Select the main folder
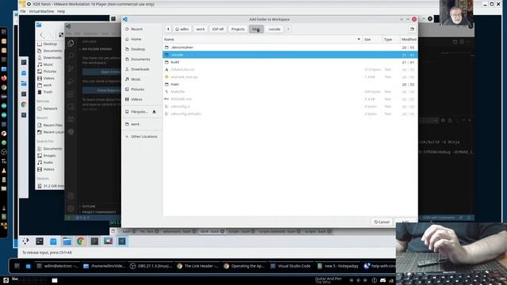Screen dimensions: 507x285 290,85
